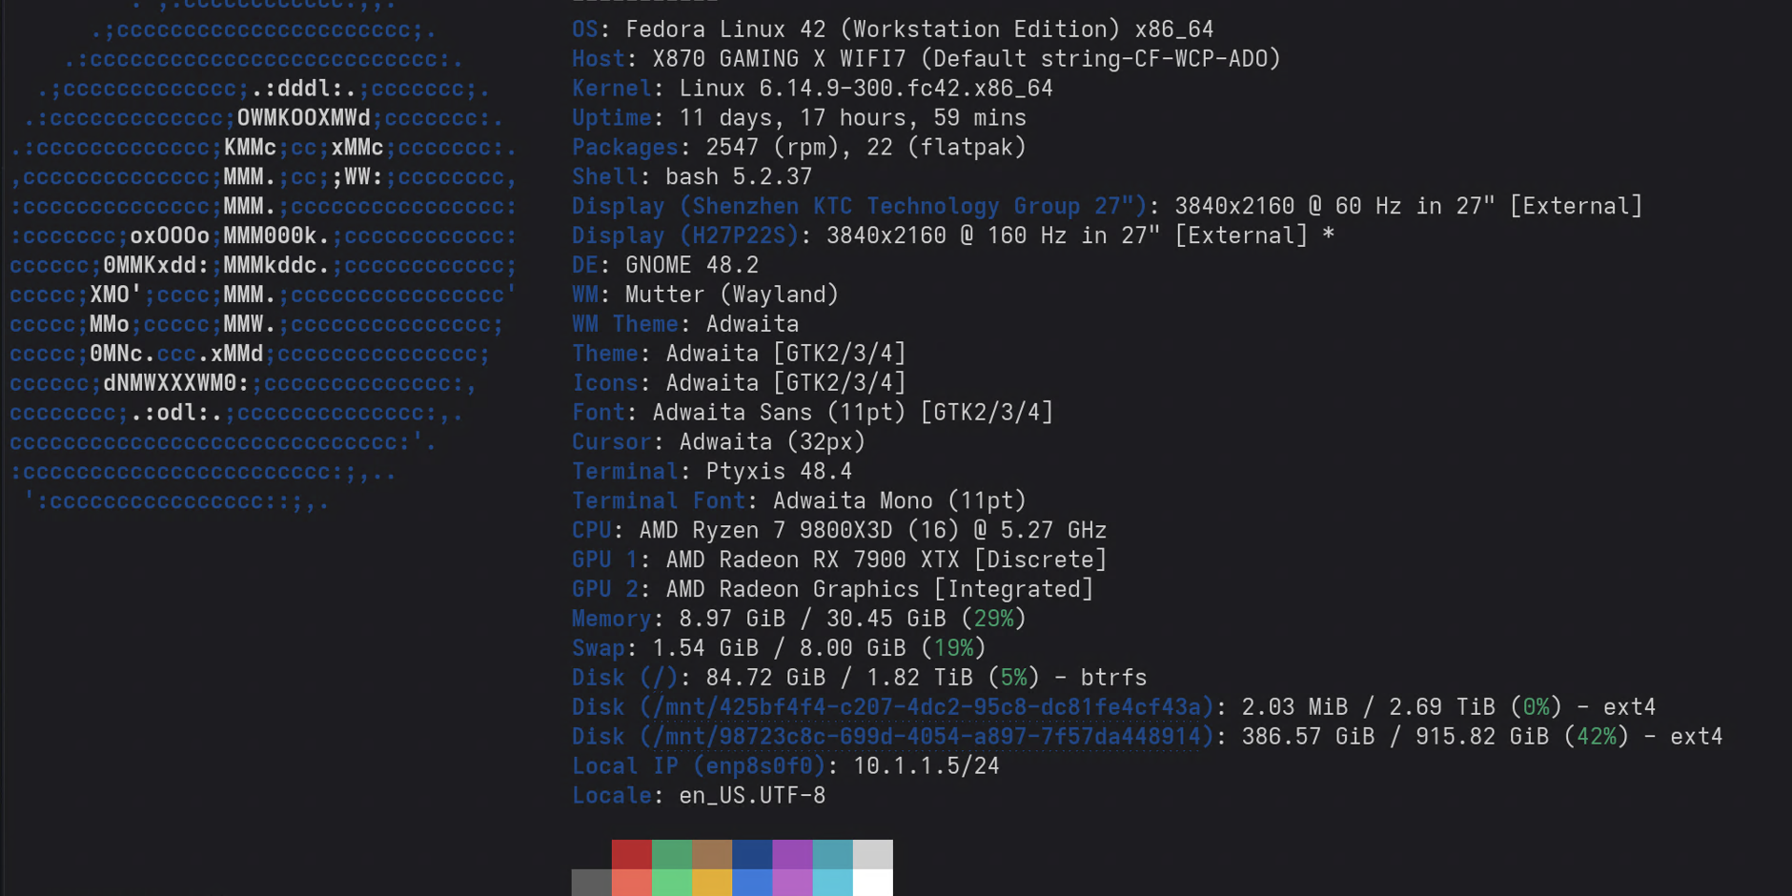Select the CPU line AMD Ryzen 7 9800X3D
The image size is (1792, 896).
tap(839, 532)
